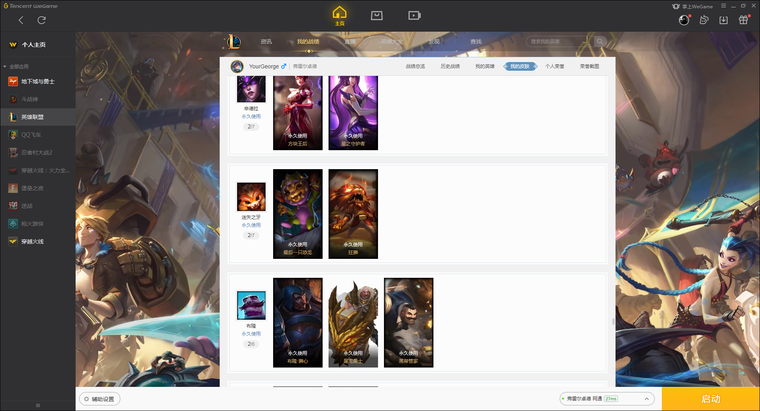Open 辅助设置 settings button
Viewport: 760px width, 411px height.
(x=100, y=399)
